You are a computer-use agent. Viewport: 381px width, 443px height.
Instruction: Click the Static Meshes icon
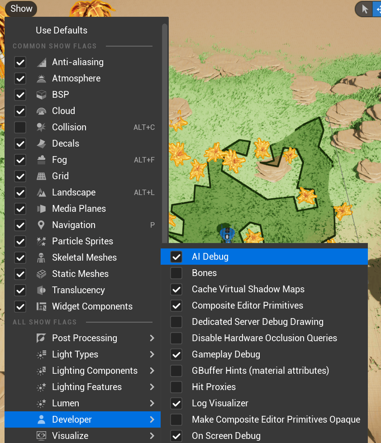[x=42, y=274]
